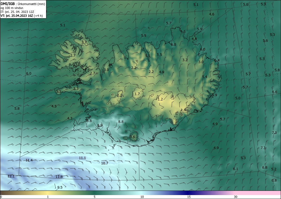Click the dark navy section of the color scale
The height and width of the screenshot is (199, 281).
click(x=187, y=193)
